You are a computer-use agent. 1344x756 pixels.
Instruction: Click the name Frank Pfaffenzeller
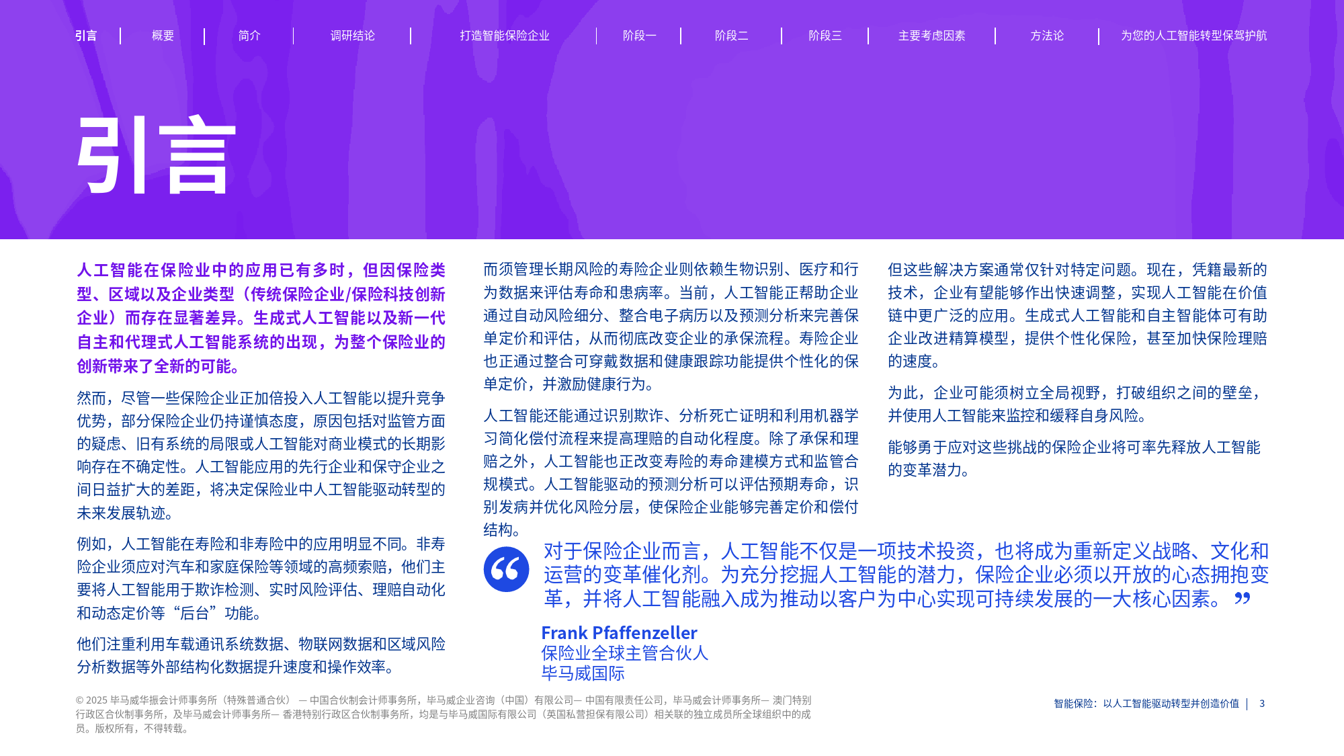click(619, 632)
